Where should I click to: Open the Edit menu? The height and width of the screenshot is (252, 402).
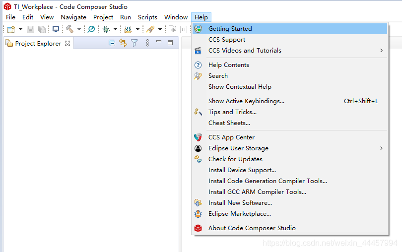click(28, 17)
